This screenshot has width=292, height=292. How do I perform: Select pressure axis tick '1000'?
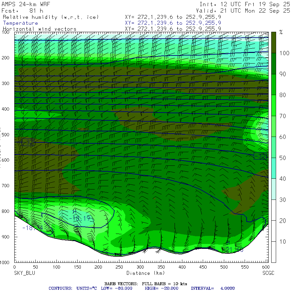click(5, 262)
